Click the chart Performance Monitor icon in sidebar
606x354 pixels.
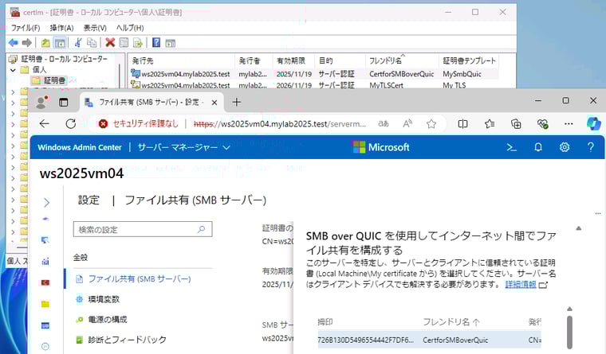[x=45, y=262]
